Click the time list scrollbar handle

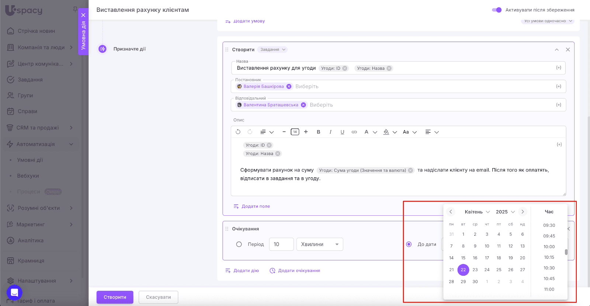[566, 252]
